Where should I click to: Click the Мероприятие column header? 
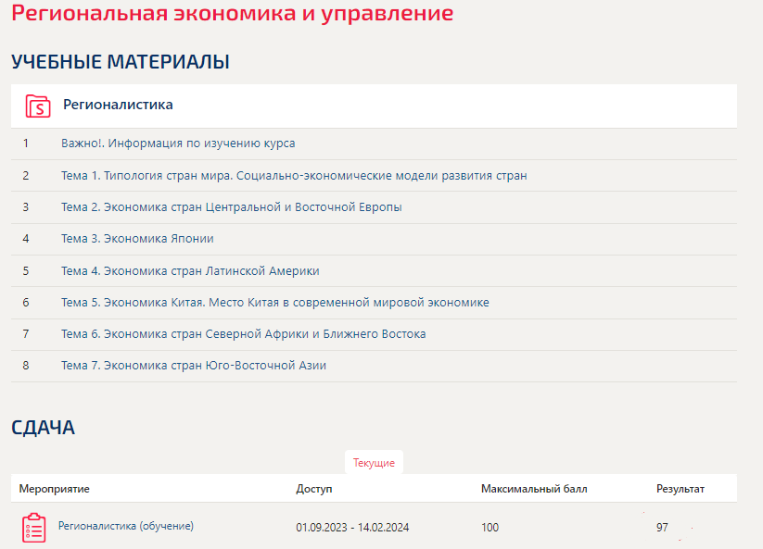54,489
